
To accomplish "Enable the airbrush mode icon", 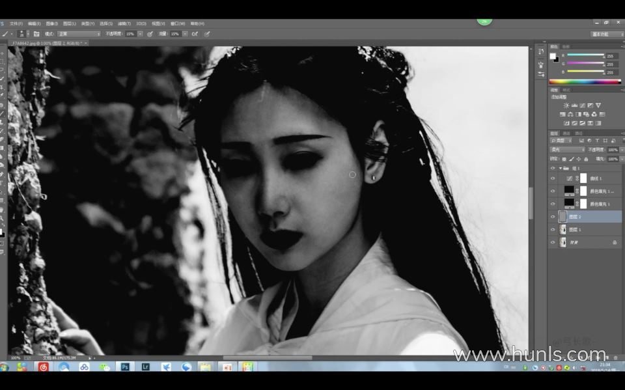I will (x=195, y=35).
